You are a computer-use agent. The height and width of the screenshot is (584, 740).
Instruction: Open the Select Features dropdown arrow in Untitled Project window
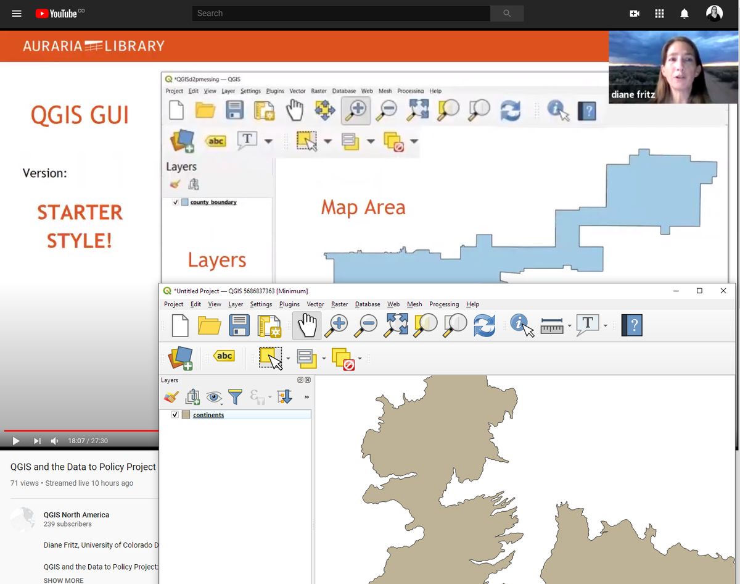(x=288, y=359)
